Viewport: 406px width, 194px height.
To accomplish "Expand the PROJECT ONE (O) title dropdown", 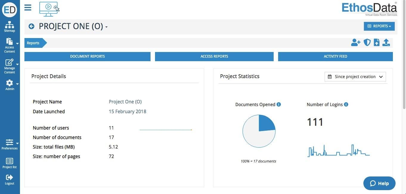I will point(107,27).
